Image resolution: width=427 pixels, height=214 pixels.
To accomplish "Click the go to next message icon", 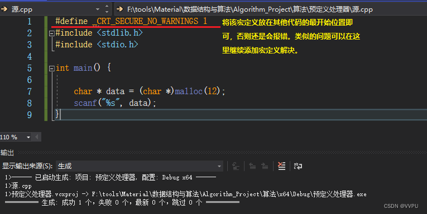I will point(265,166).
